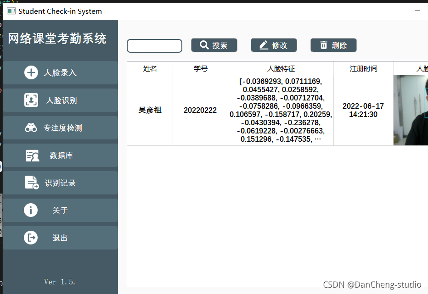Click the plus icon for 人脸录入
This screenshot has height=294, width=428.
point(31,72)
